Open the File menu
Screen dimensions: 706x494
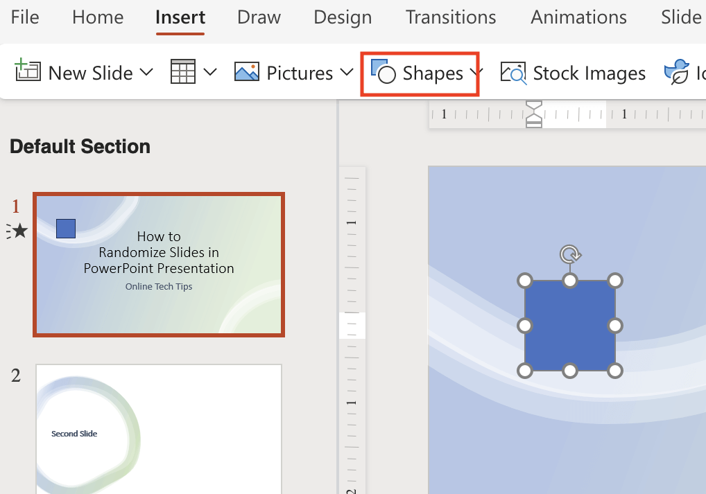[24, 17]
